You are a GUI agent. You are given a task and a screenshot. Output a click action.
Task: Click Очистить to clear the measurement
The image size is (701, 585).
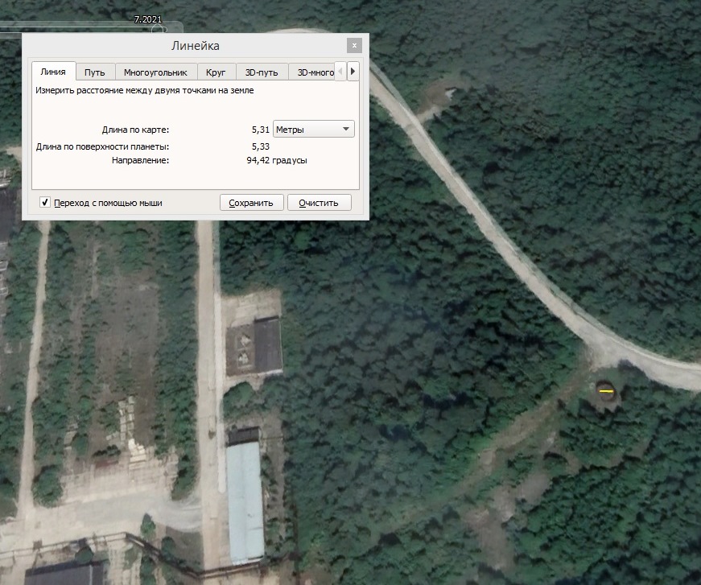pos(319,203)
